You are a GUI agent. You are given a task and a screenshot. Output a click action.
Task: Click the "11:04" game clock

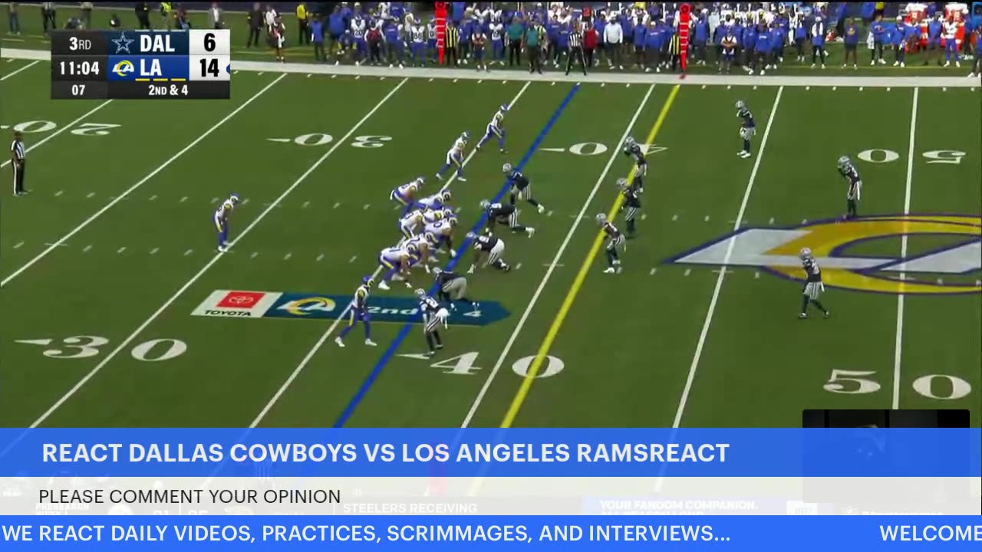point(79,68)
